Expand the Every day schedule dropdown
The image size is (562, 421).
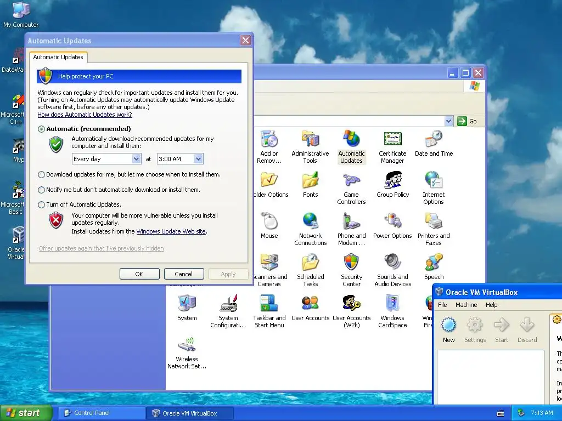point(136,158)
